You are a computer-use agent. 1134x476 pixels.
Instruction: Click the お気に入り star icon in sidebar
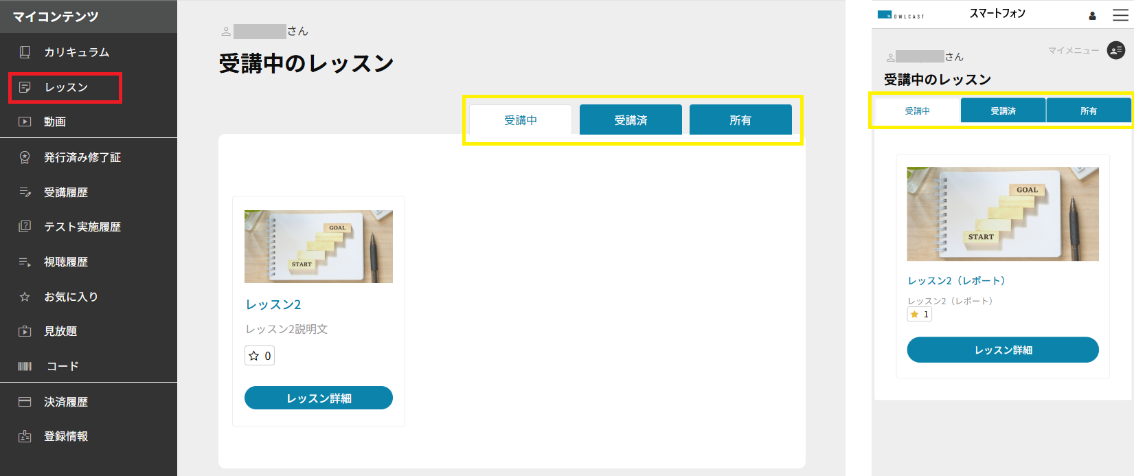[25, 297]
